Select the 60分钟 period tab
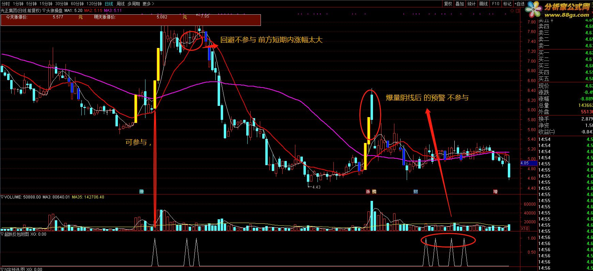593x271 pixels. (77, 4)
